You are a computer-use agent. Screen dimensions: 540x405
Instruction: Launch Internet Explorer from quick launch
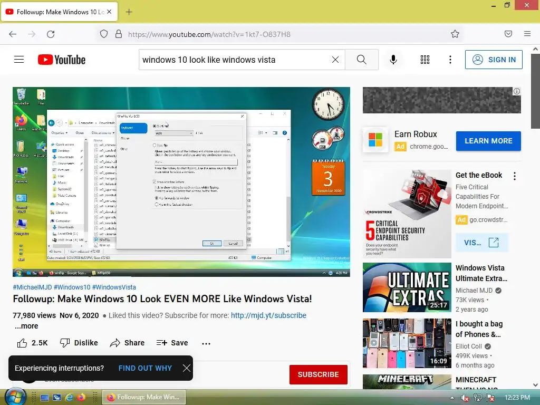[x=69, y=398]
